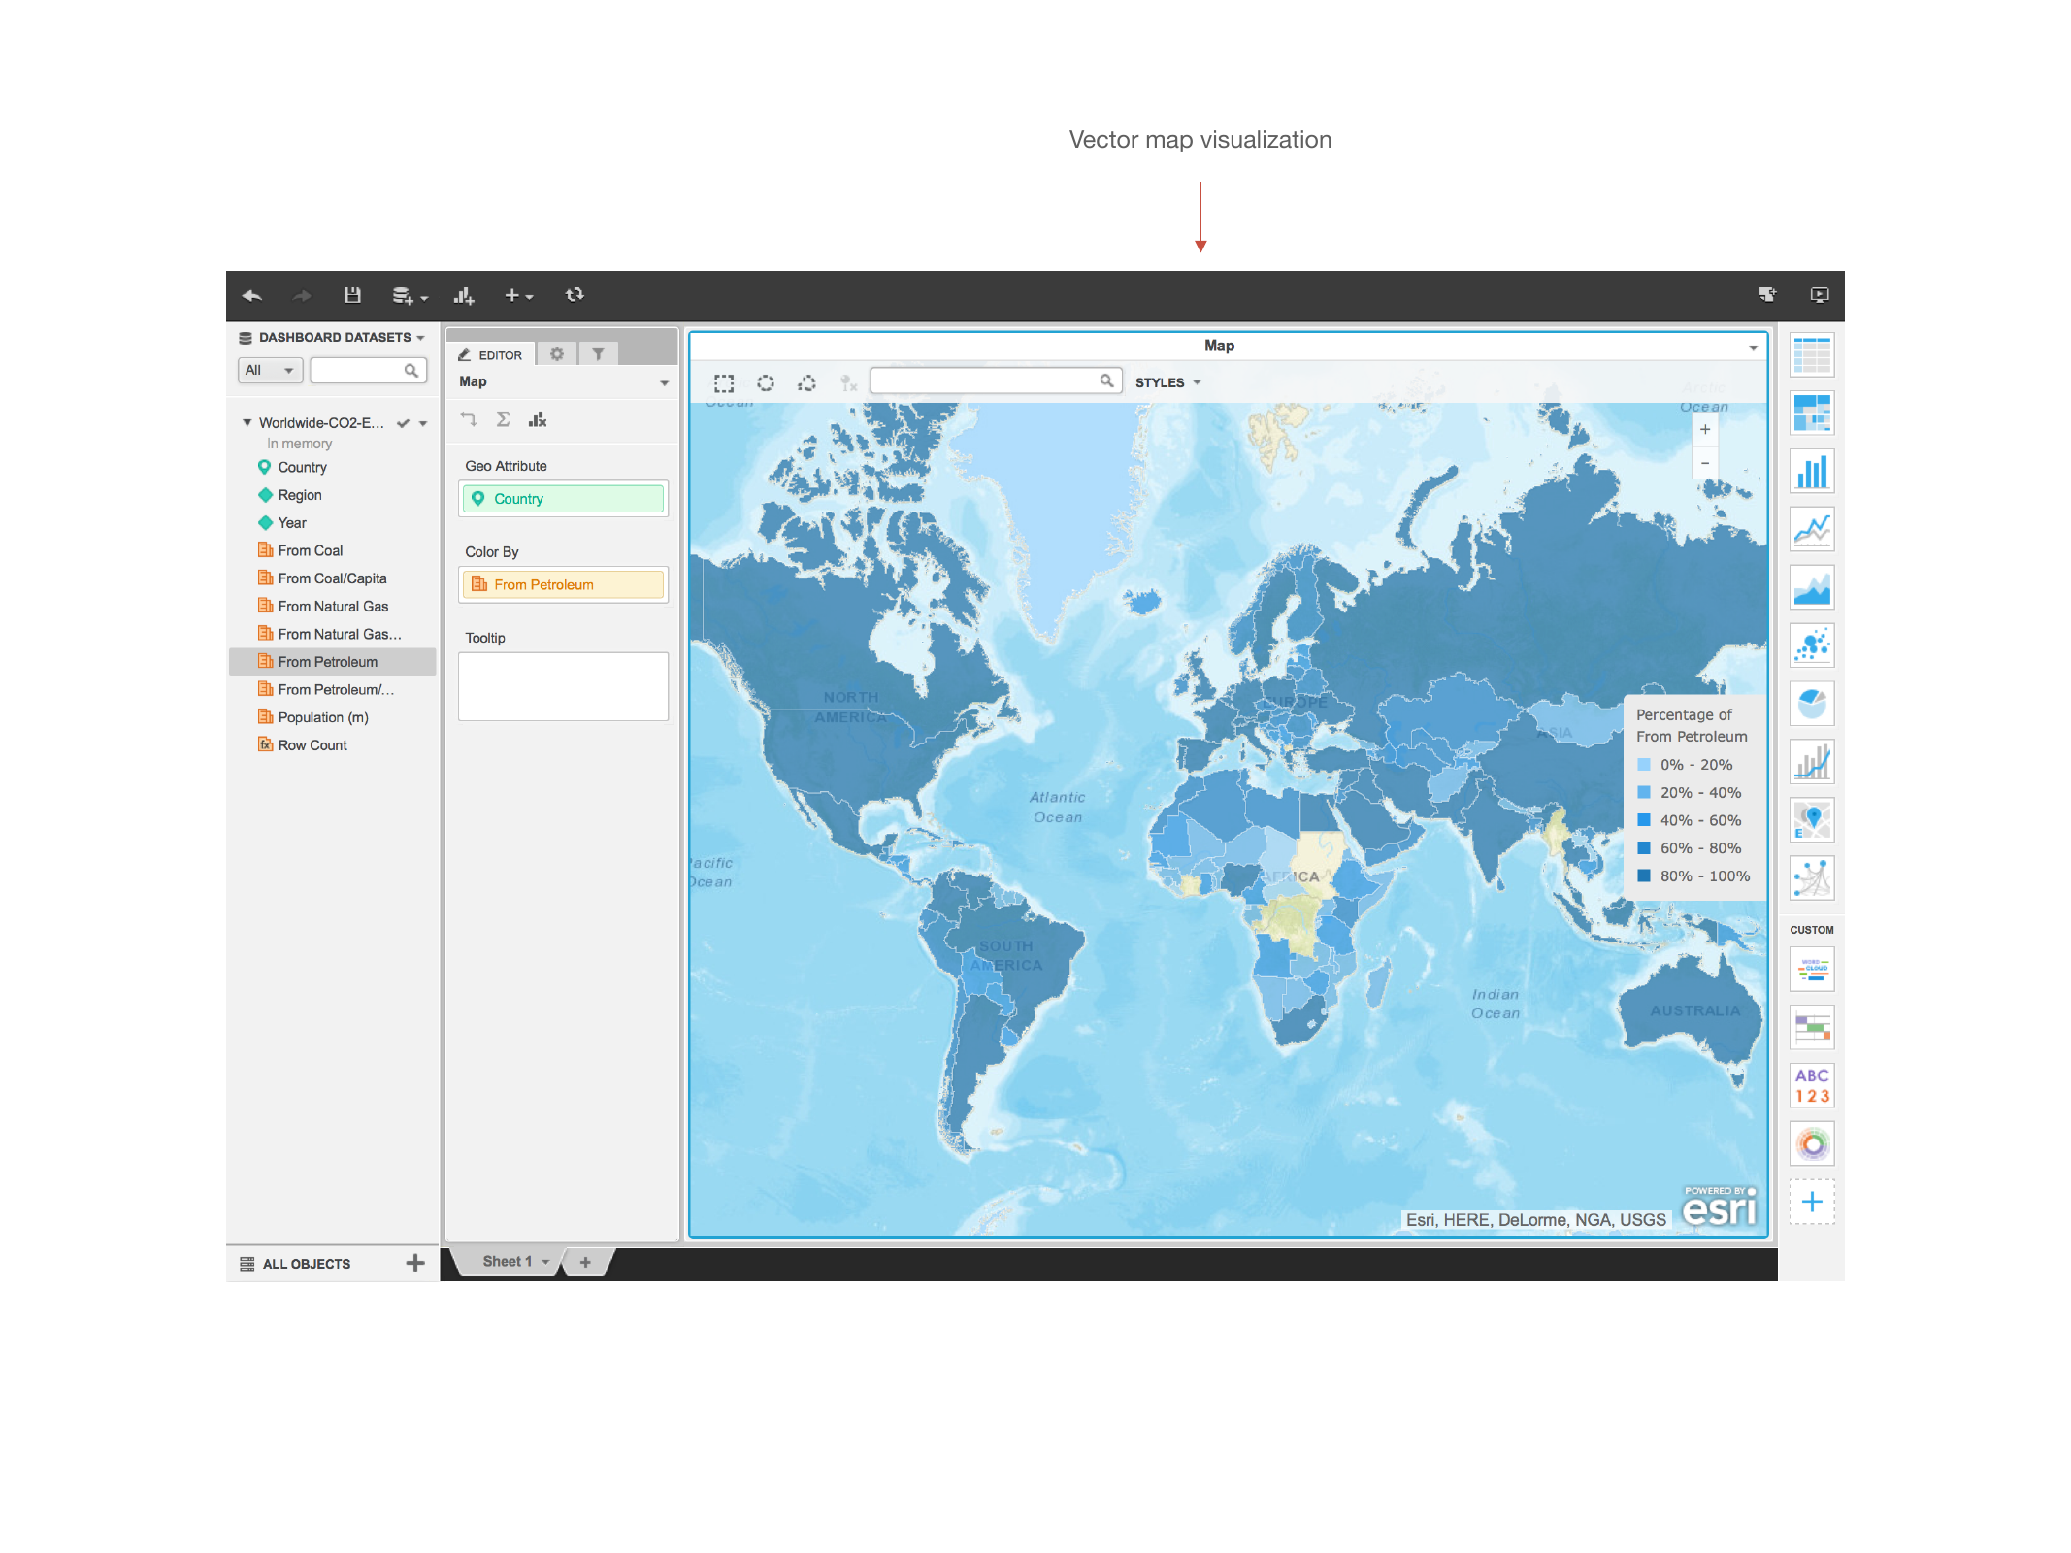Click the map search field
2071x1553 pixels.
pyautogui.click(x=996, y=380)
